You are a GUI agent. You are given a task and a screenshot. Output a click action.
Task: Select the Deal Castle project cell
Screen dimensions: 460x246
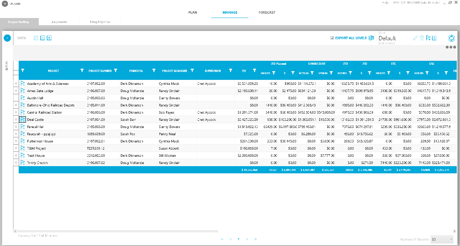click(56, 119)
